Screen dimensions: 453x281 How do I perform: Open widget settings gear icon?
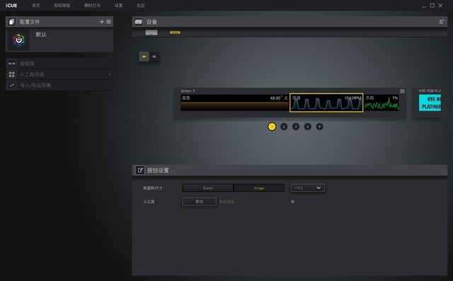(292, 201)
